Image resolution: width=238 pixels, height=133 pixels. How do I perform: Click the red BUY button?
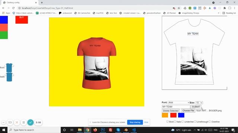[22, 20]
